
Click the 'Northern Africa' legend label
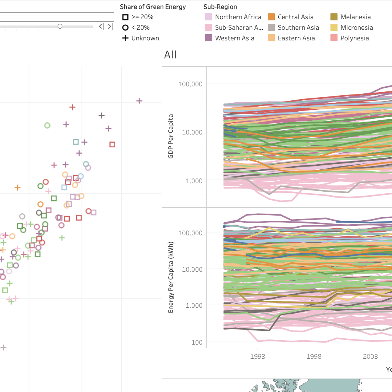click(238, 17)
